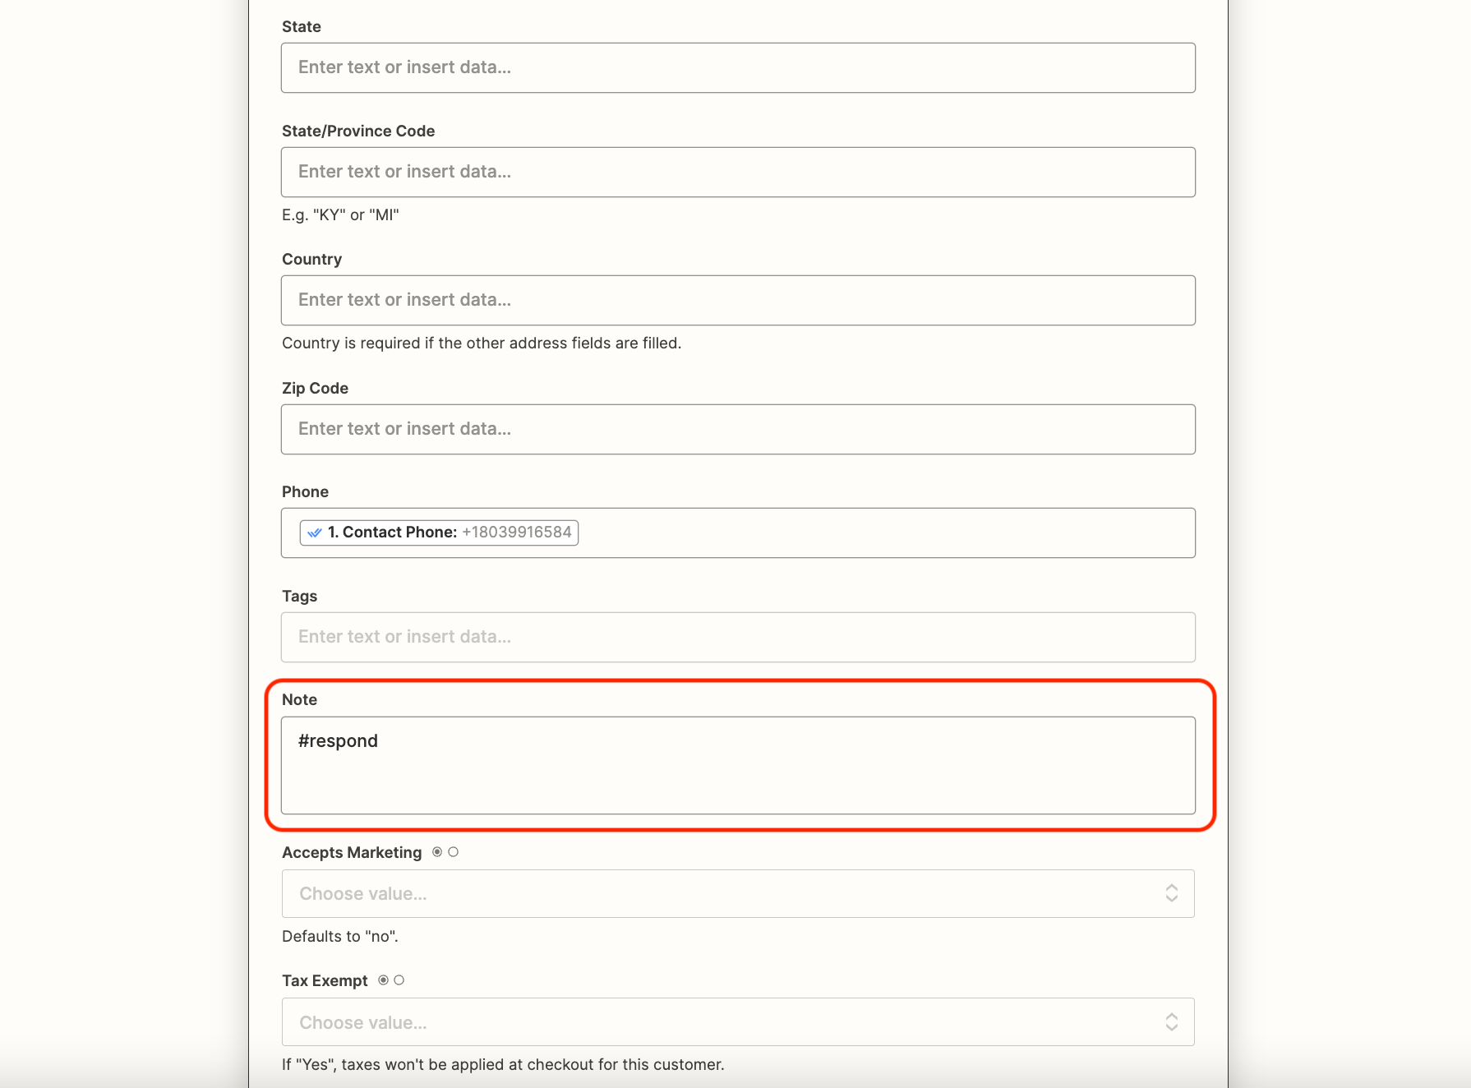Image resolution: width=1471 pixels, height=1088 pixels.
Task: Click inside the Tags field
Action: pyautogui.click(x=737, y=637)
